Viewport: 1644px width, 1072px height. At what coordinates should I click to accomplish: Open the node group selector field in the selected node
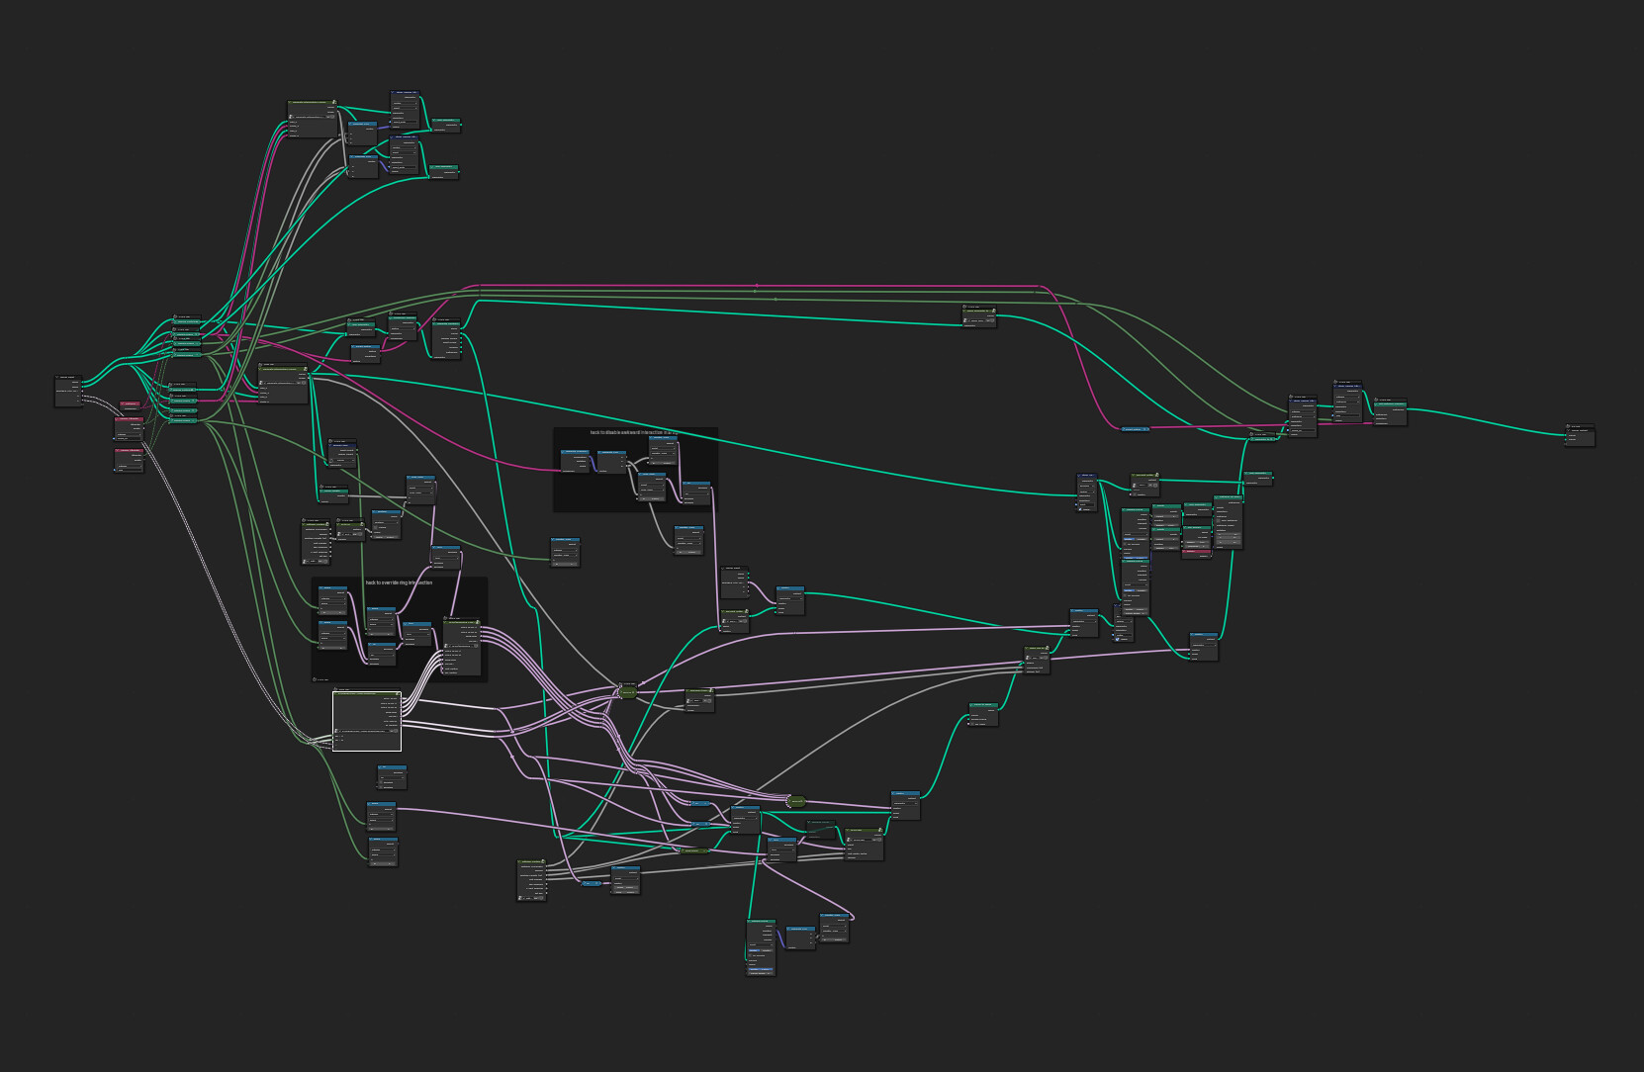point(367,731)
